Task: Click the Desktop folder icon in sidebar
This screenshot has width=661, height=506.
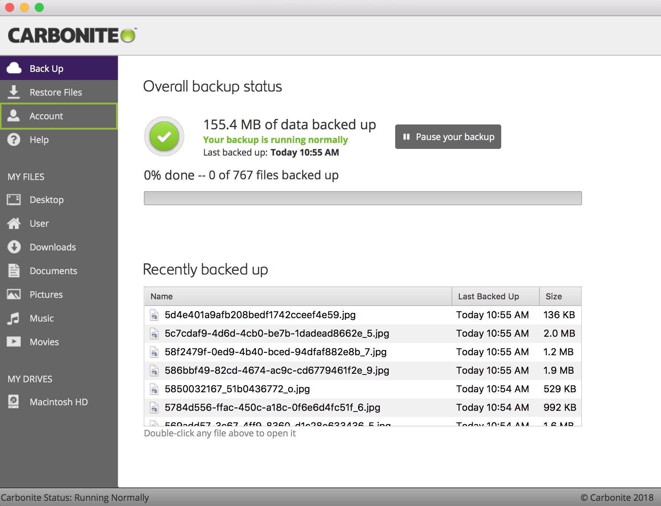Action: click(x=14, y=200)
